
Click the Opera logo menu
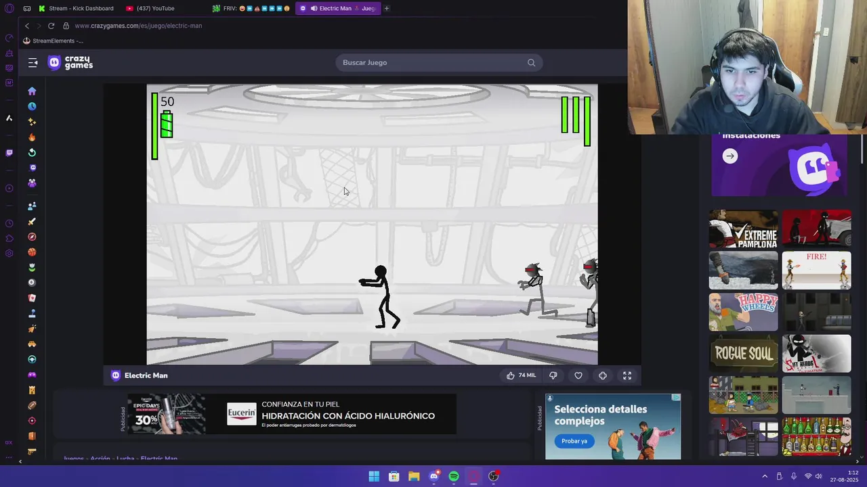[9, 8]
